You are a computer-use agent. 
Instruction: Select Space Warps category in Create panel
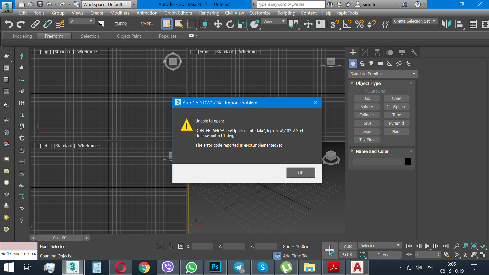tap(399, 64)
